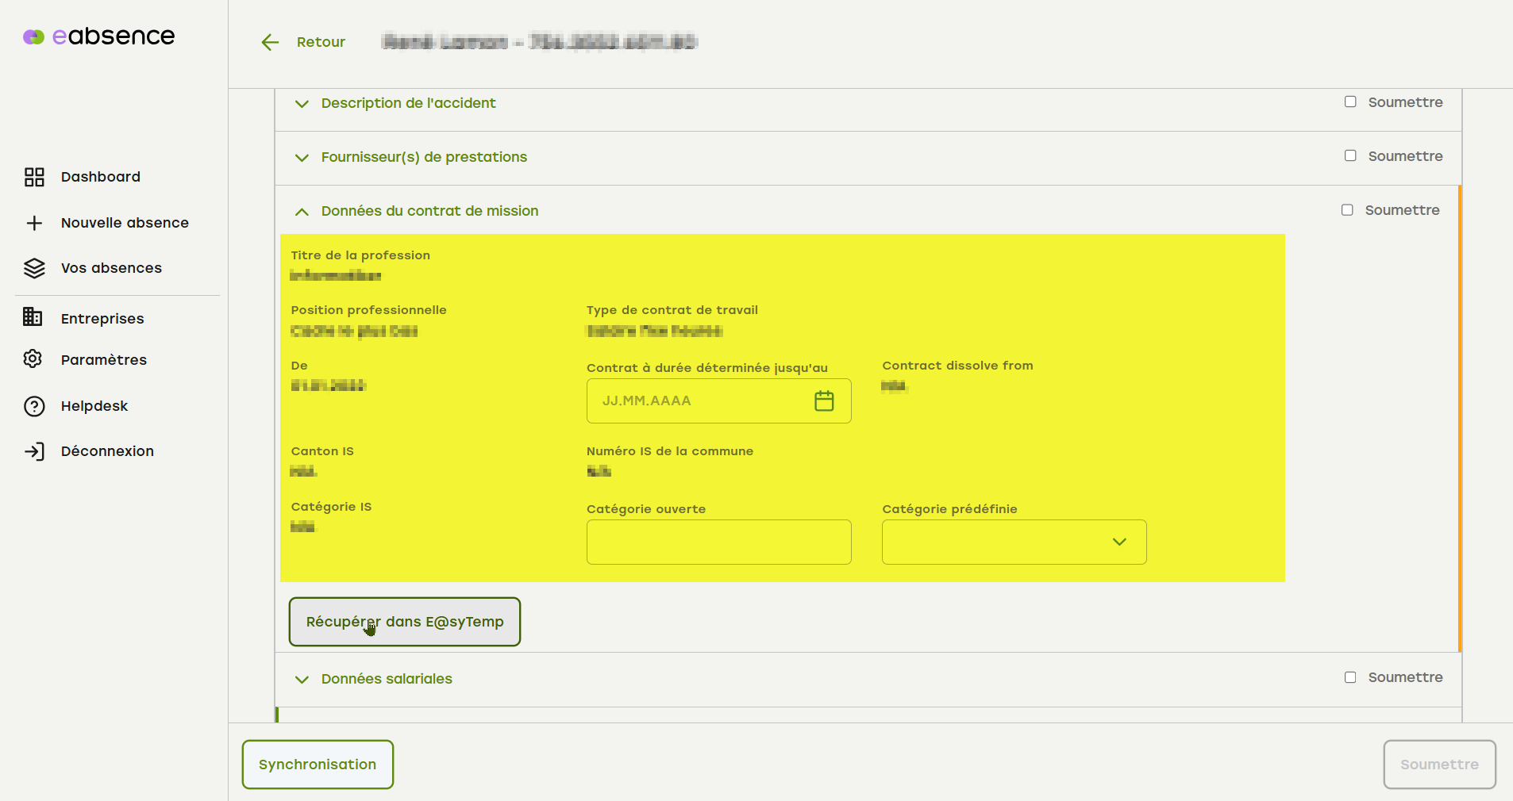Image resolution: width=1513 pixels, height=801 pixels.
Task: Collapse Données du contrat de mission section
Action: coord(302,212)
